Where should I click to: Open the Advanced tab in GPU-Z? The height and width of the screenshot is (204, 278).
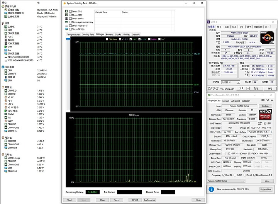pyautogui.click(x=236, y=101)
